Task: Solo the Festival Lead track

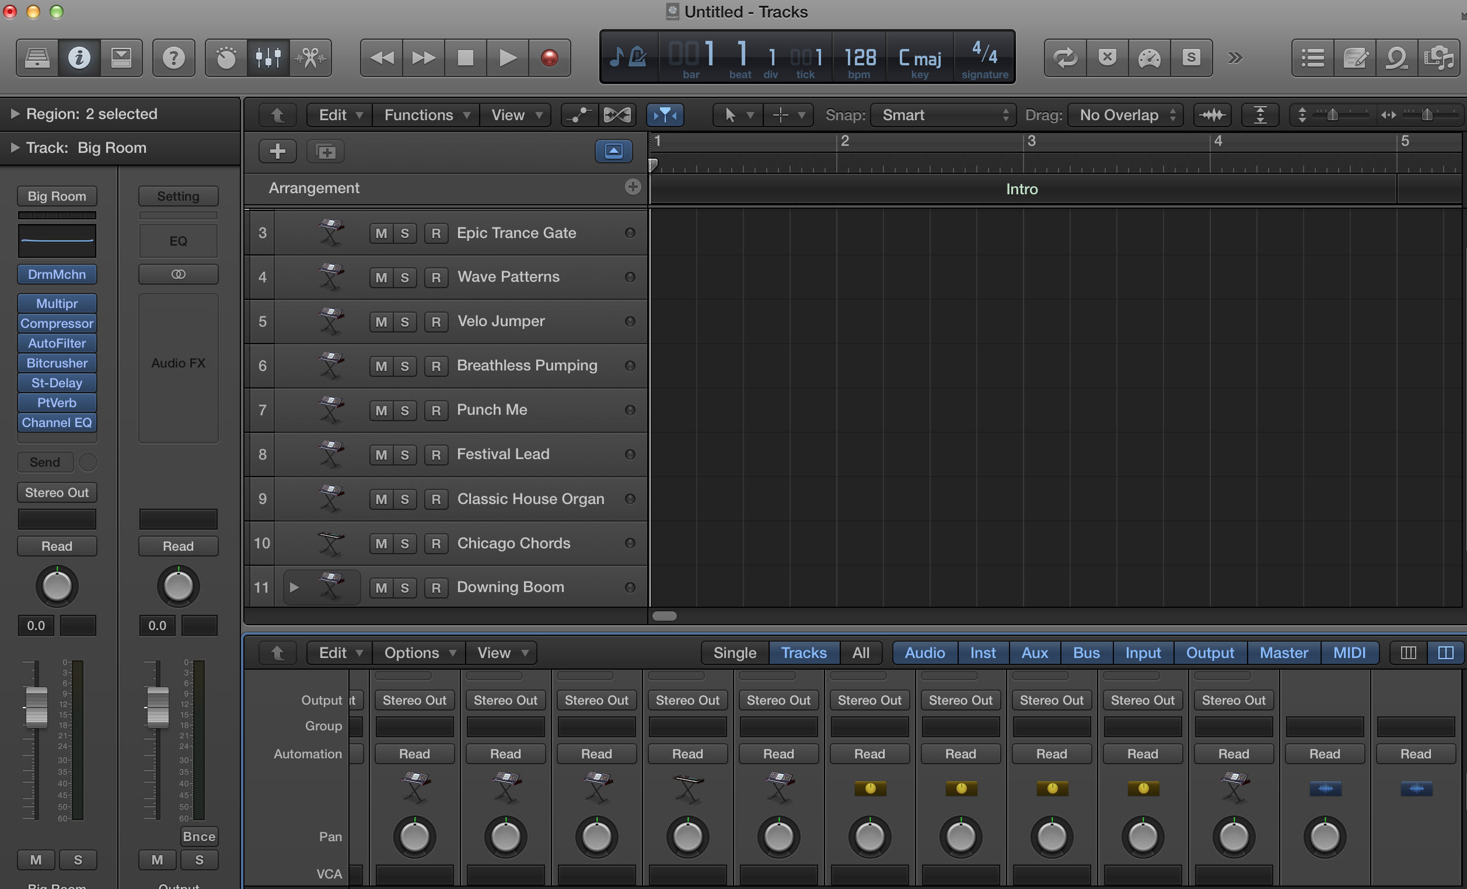Action: point(405,454)
